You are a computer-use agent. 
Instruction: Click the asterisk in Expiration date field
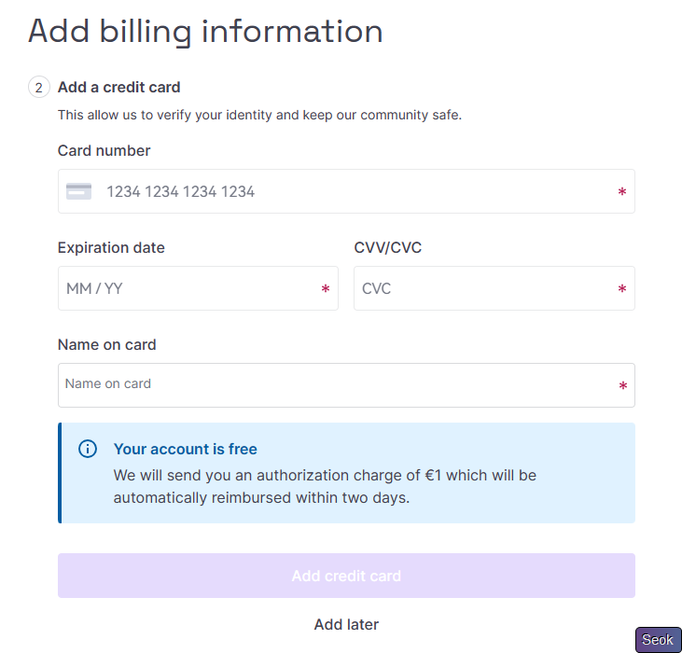coord(325,289)
